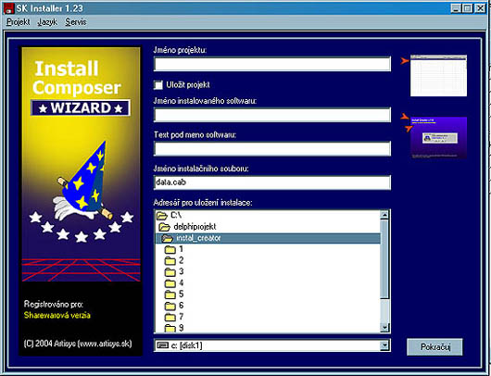
Task: Click the drive icon in disk selector
Action: click(162, 345)
